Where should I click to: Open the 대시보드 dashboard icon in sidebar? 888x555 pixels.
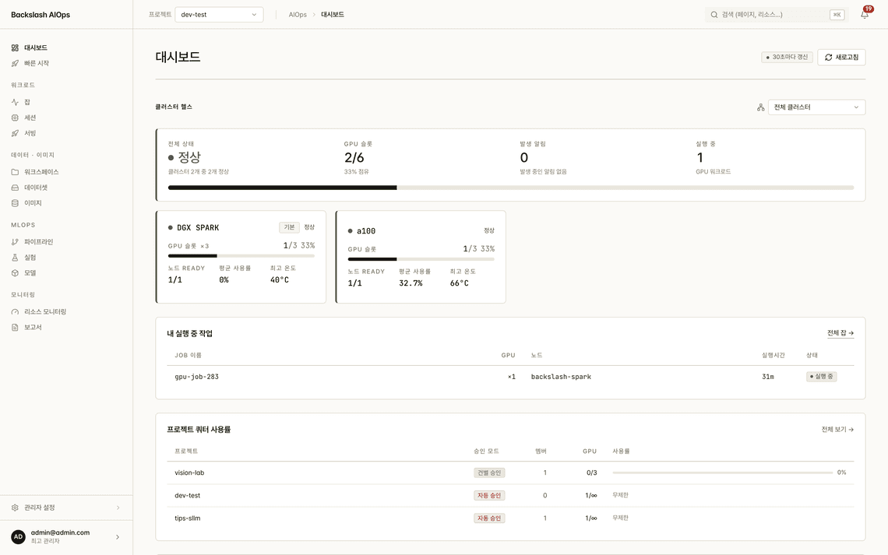coord(15,48)
